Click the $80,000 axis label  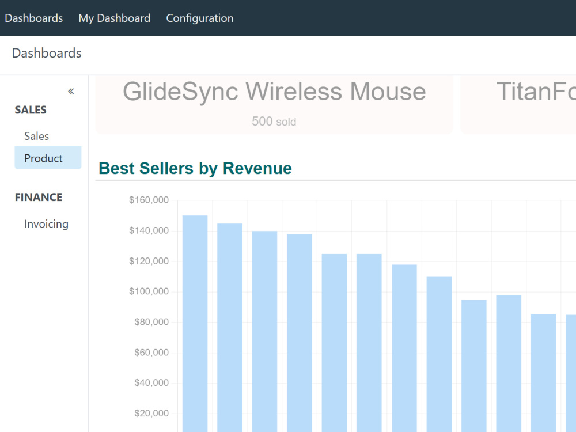151,322
